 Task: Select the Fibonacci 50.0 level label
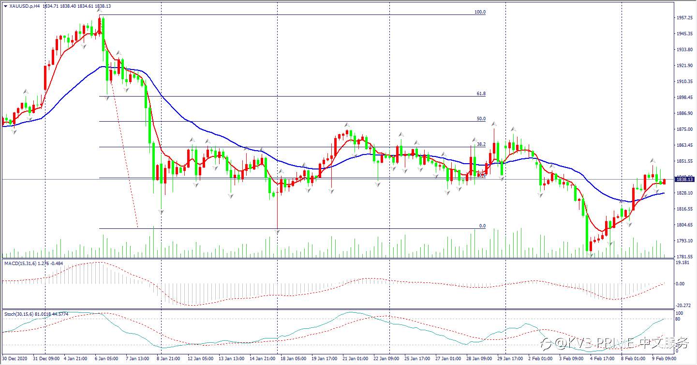click(481, 119)
